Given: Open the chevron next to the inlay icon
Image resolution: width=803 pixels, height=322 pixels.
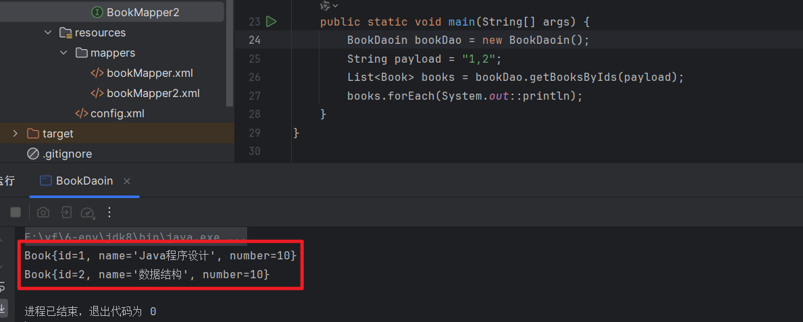Looking at the screenshot, I should coord(336,5).
